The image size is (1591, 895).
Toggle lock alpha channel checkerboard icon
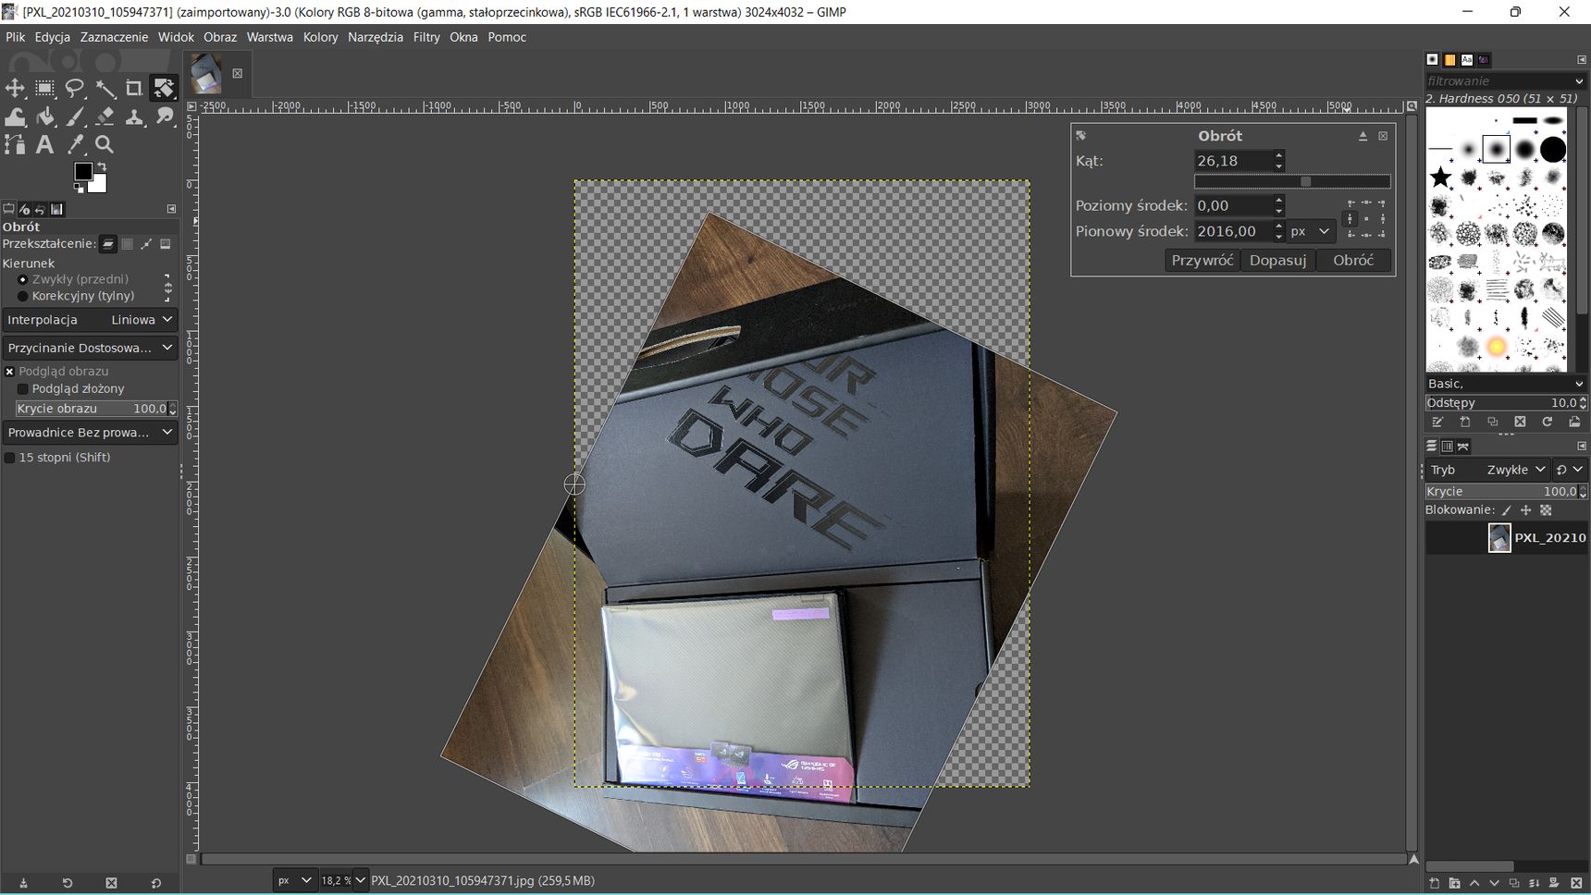[1546, 510]
